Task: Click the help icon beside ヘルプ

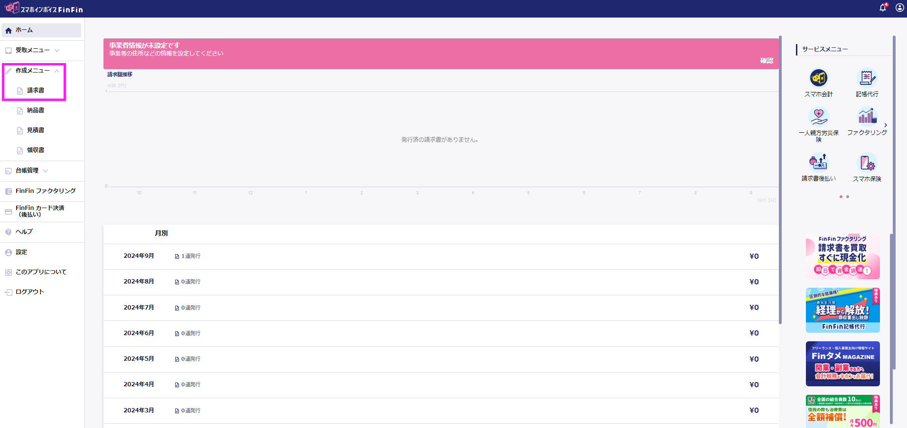Action: click(9, 232)
